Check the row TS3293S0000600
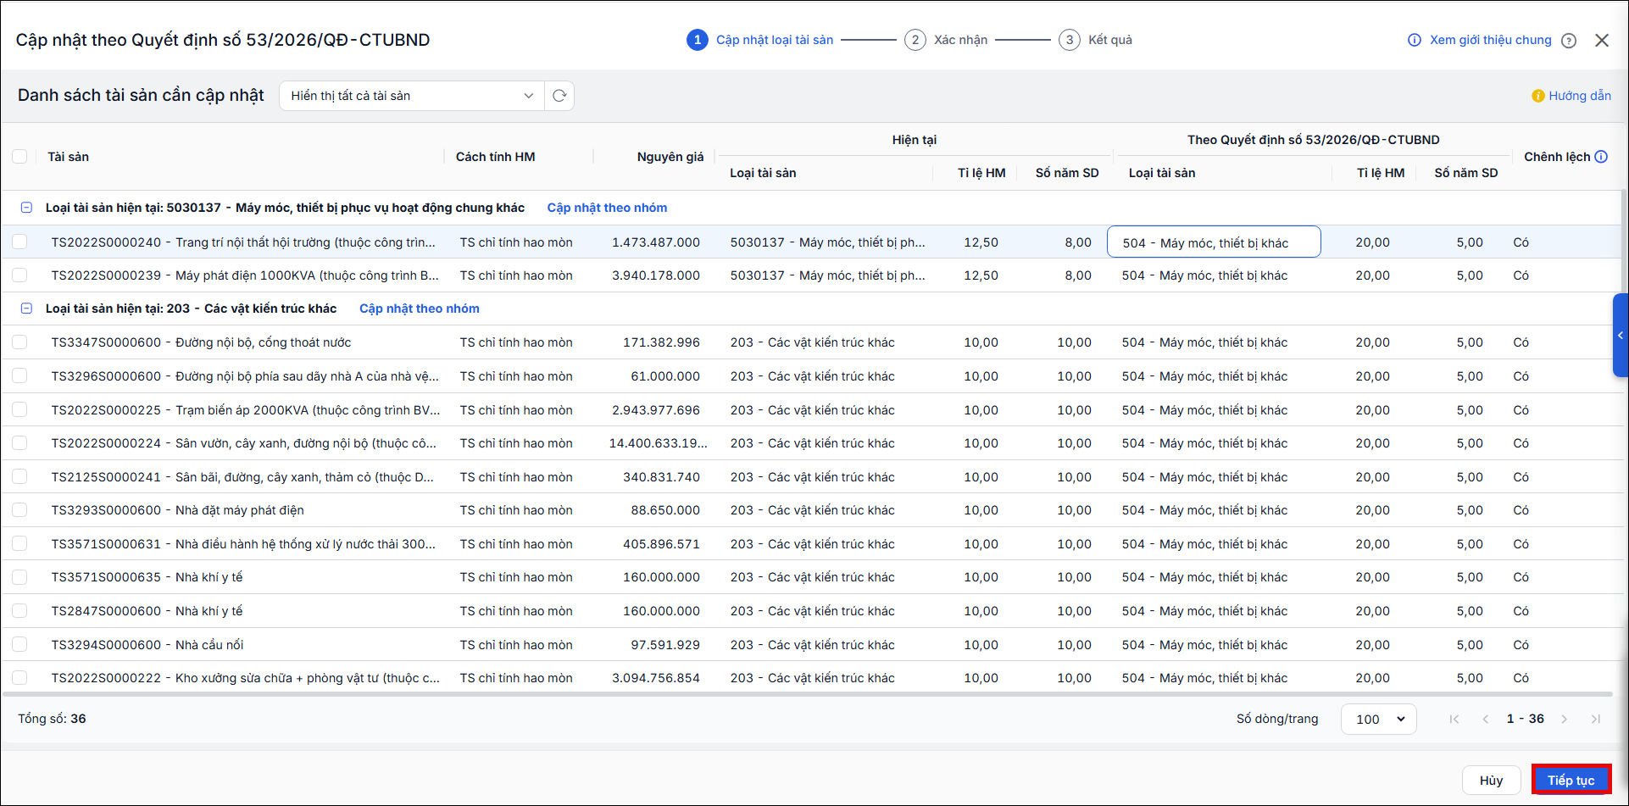 pos(19,510)
